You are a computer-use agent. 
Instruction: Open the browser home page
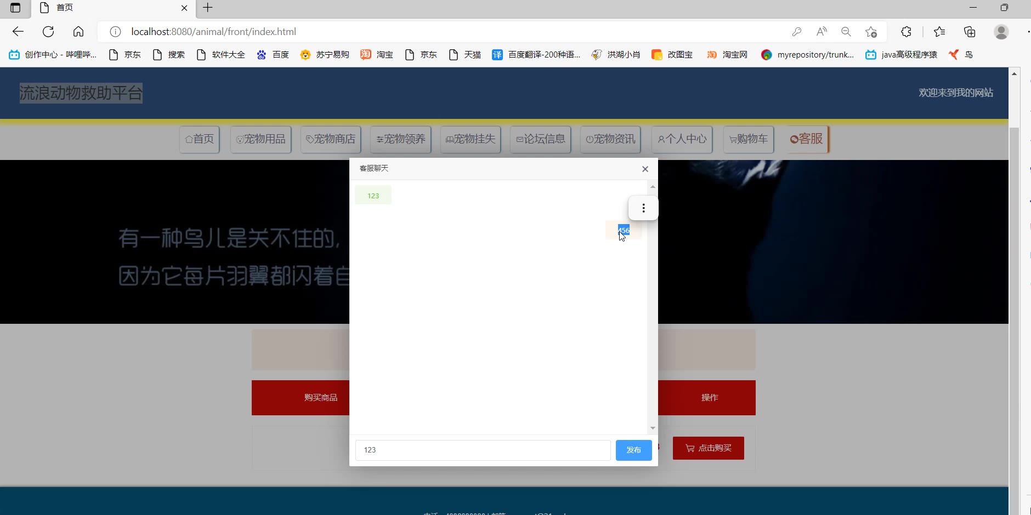(x=78, y=32)
